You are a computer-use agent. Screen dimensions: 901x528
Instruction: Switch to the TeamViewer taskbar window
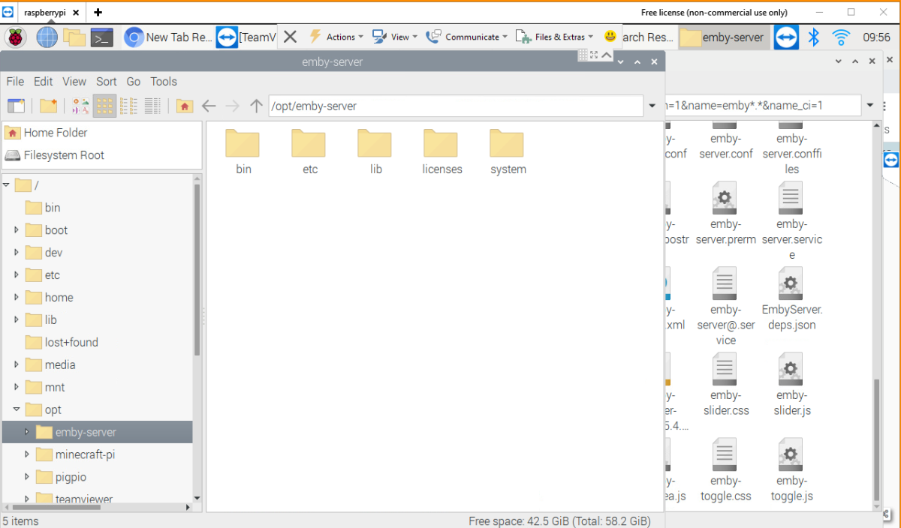click(x=246, y=37)
